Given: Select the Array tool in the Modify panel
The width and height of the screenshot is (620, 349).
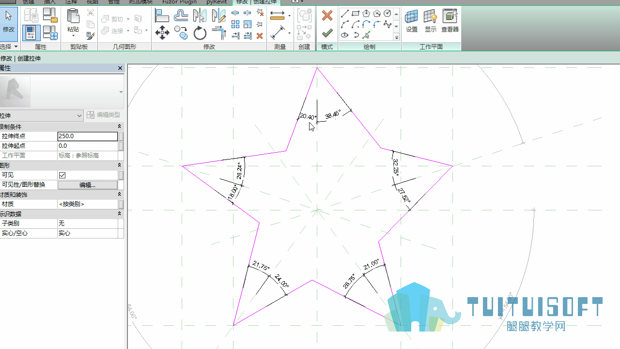Looking at the screenshot, I should 235,24.
